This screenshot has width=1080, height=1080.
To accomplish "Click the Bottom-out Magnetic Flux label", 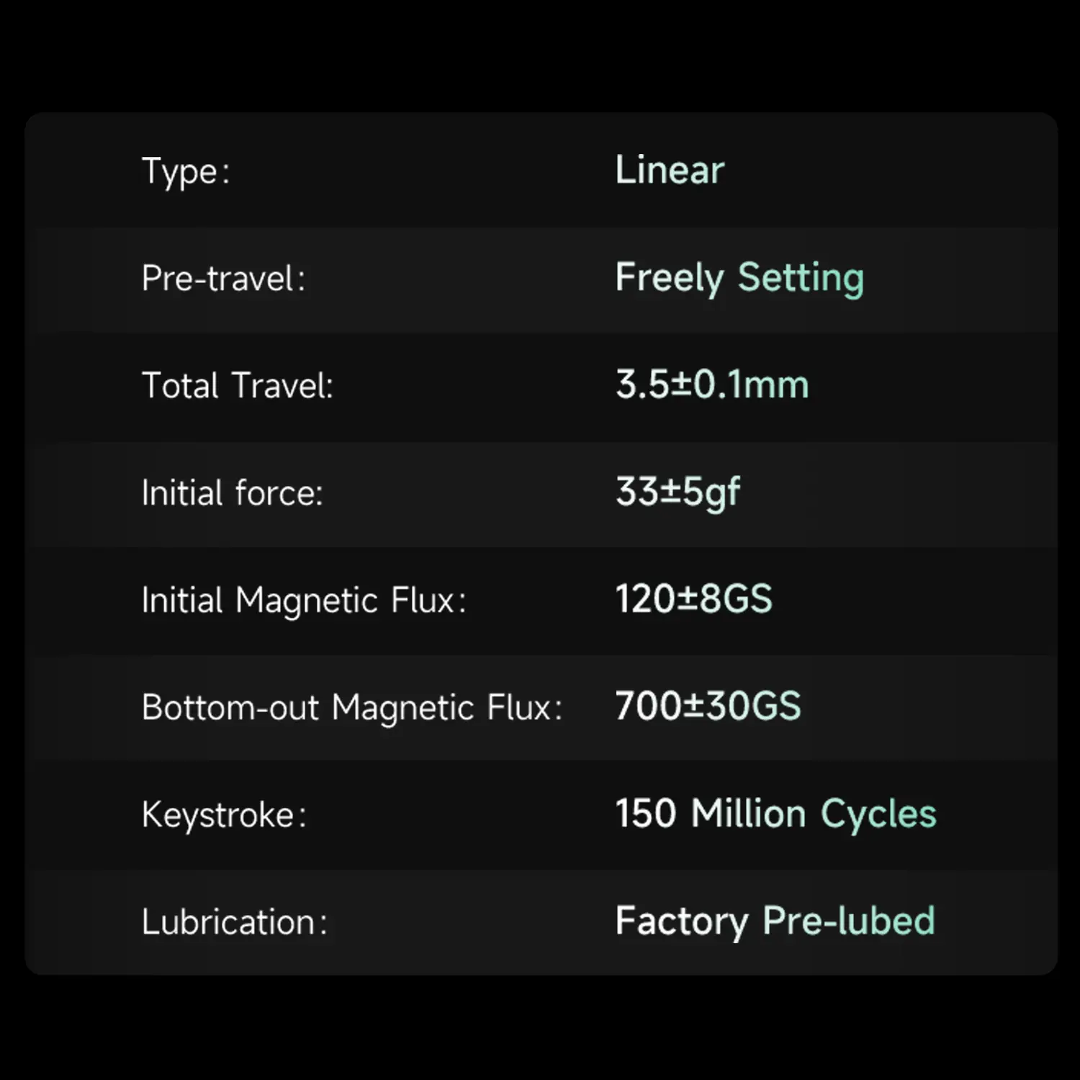I will (351, 707).
